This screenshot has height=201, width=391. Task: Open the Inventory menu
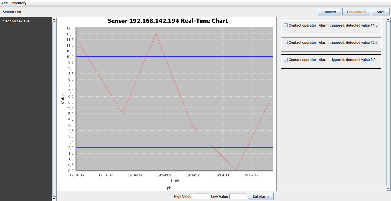click(x=19, y=3)
